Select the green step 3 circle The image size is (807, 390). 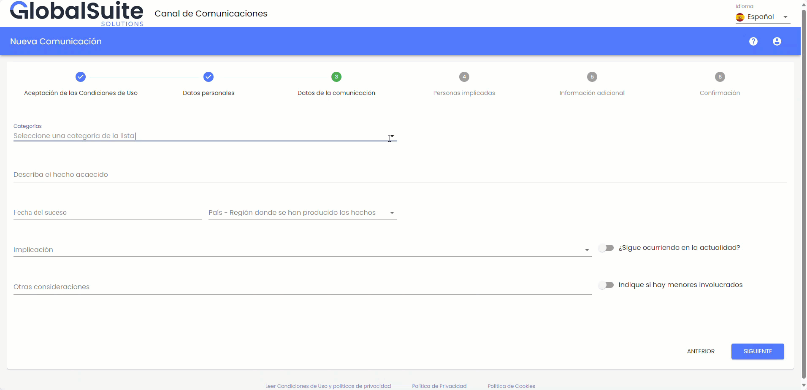tap(336, 77)
